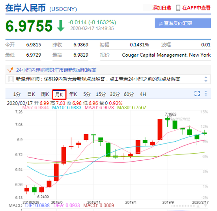Show the next advisor message with the down arrow
Screen dimensions: 217x211
206,81
